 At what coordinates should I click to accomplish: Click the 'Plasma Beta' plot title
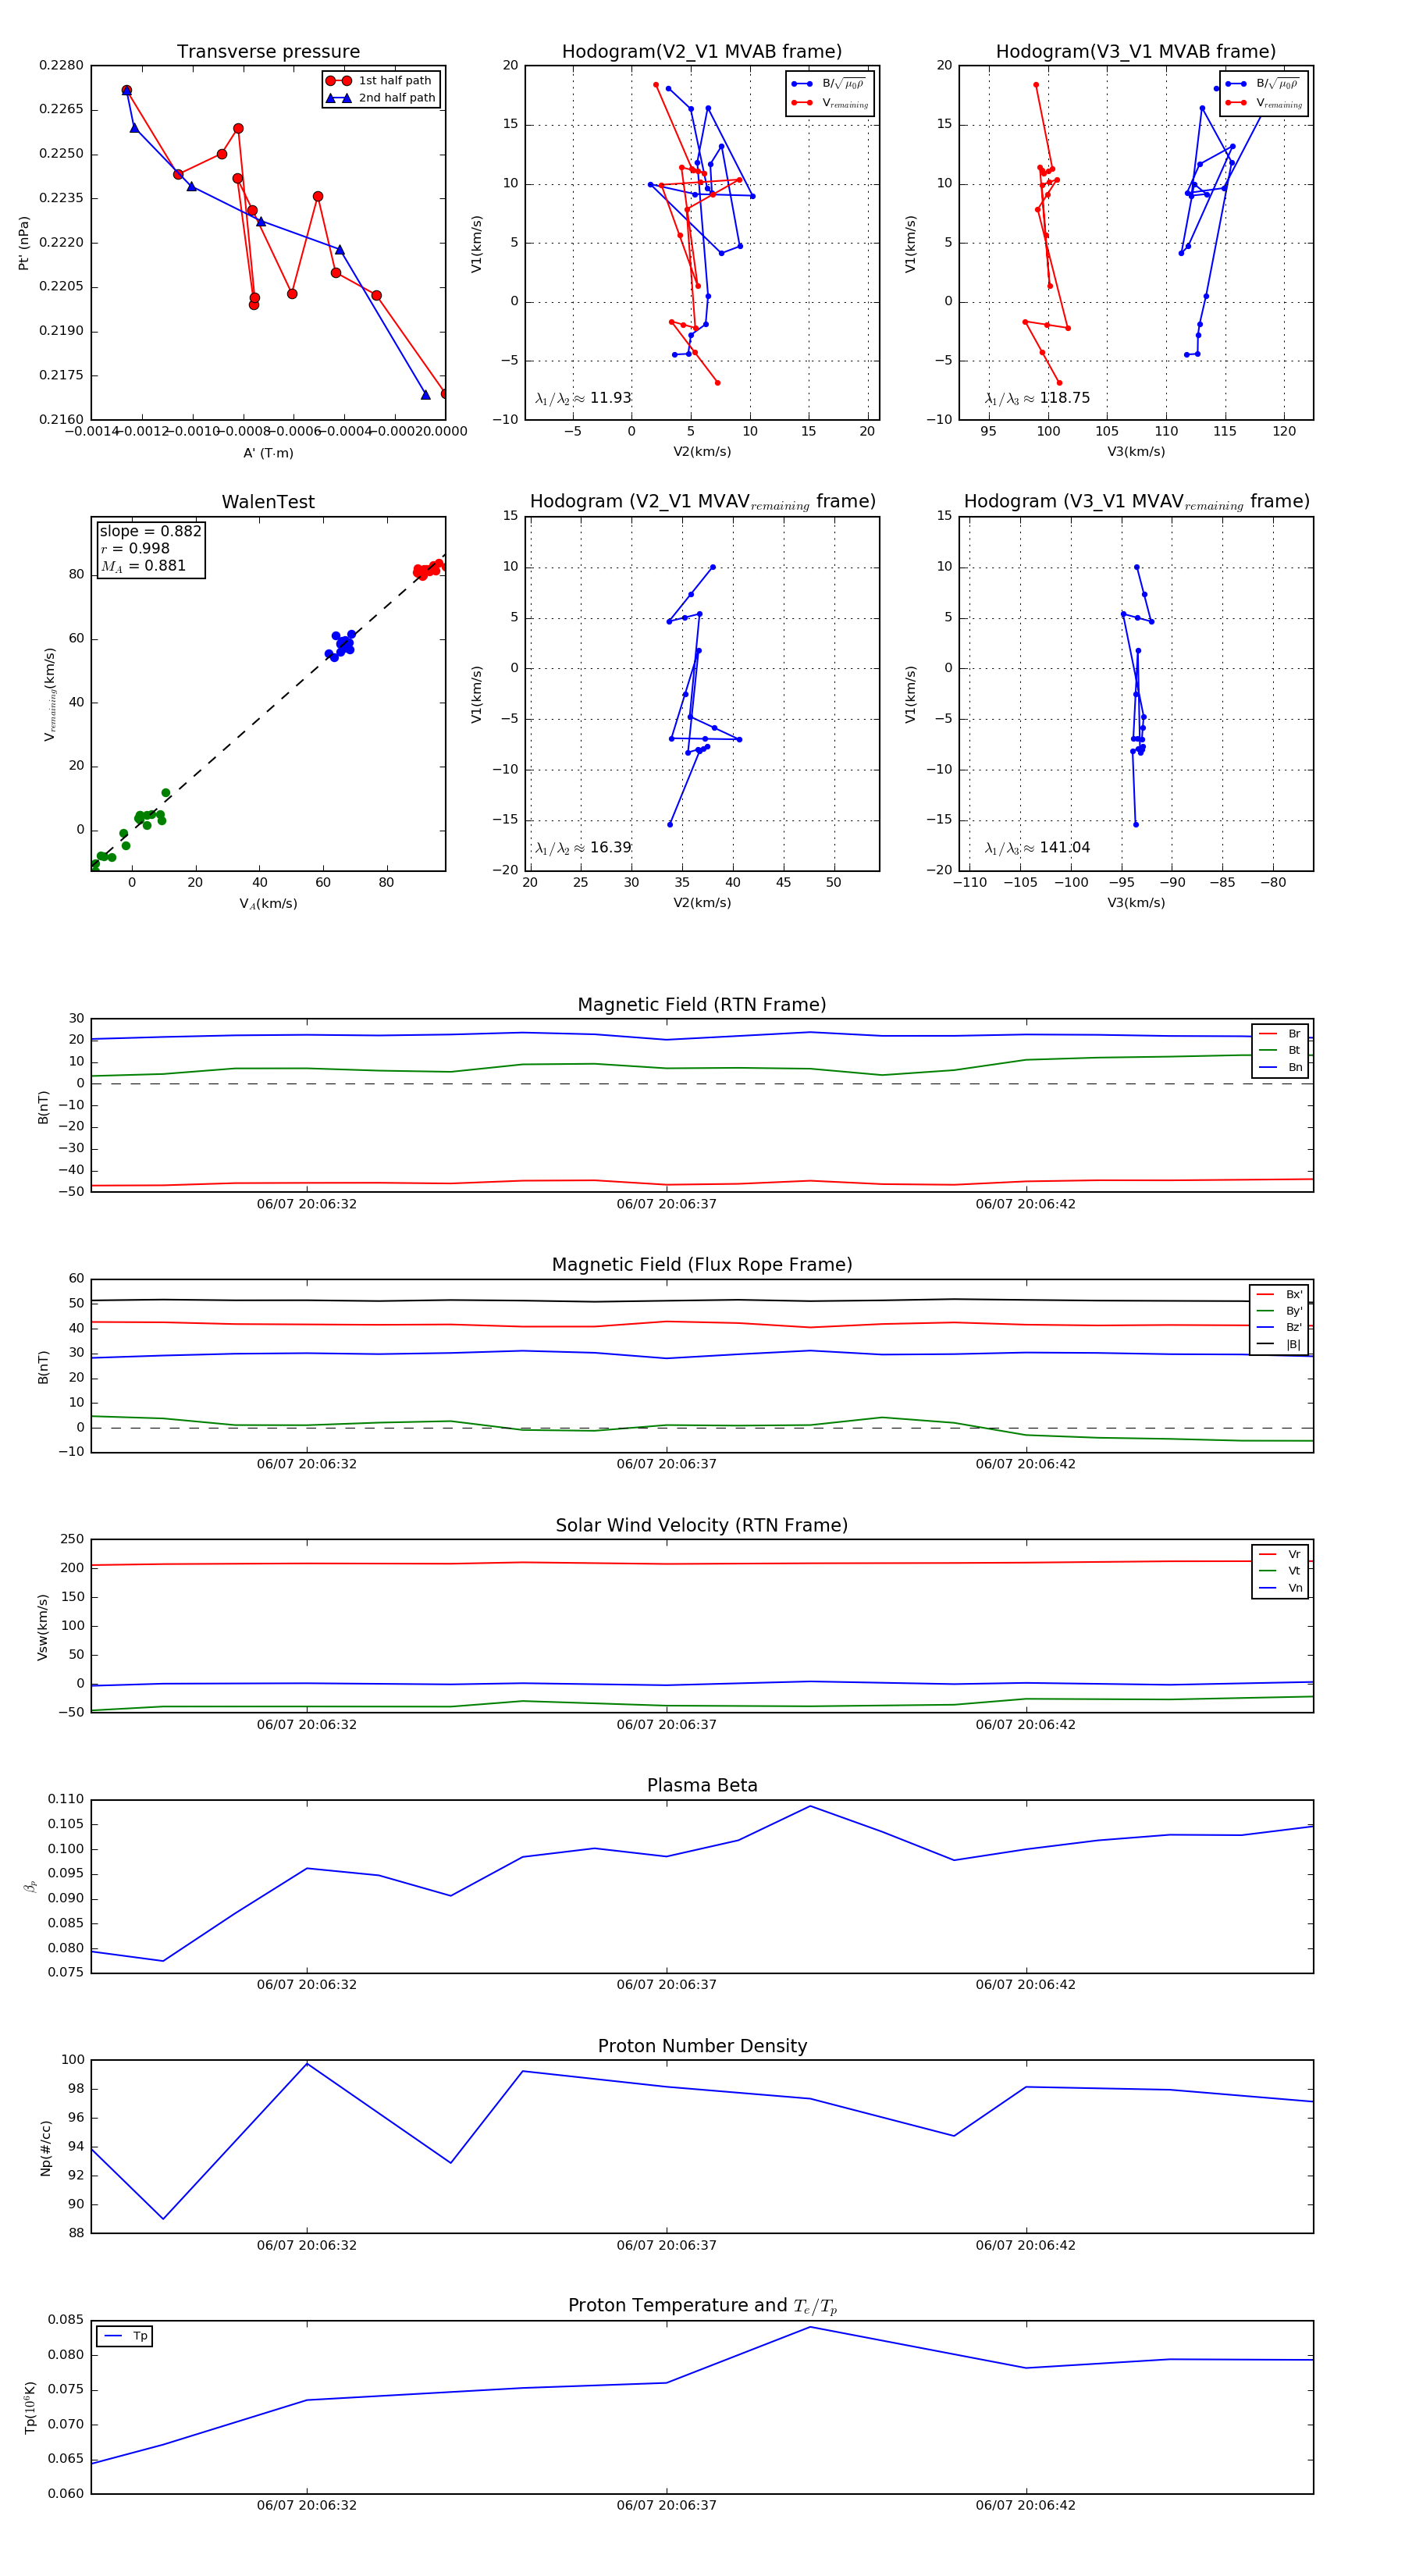point(702,1786)
